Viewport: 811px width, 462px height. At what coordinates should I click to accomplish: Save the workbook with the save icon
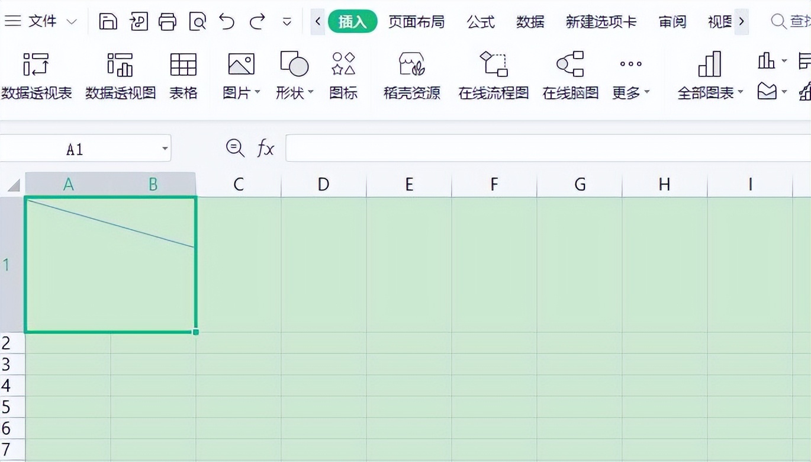coord(110,21)
